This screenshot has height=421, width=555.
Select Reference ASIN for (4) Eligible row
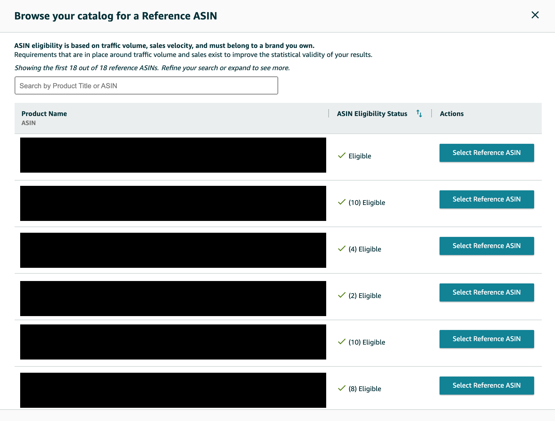coord(486,246)
